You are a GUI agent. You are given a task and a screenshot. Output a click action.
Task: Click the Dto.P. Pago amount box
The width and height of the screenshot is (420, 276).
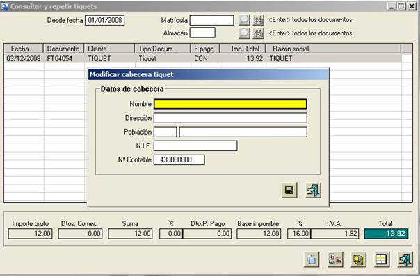(207, 234)
